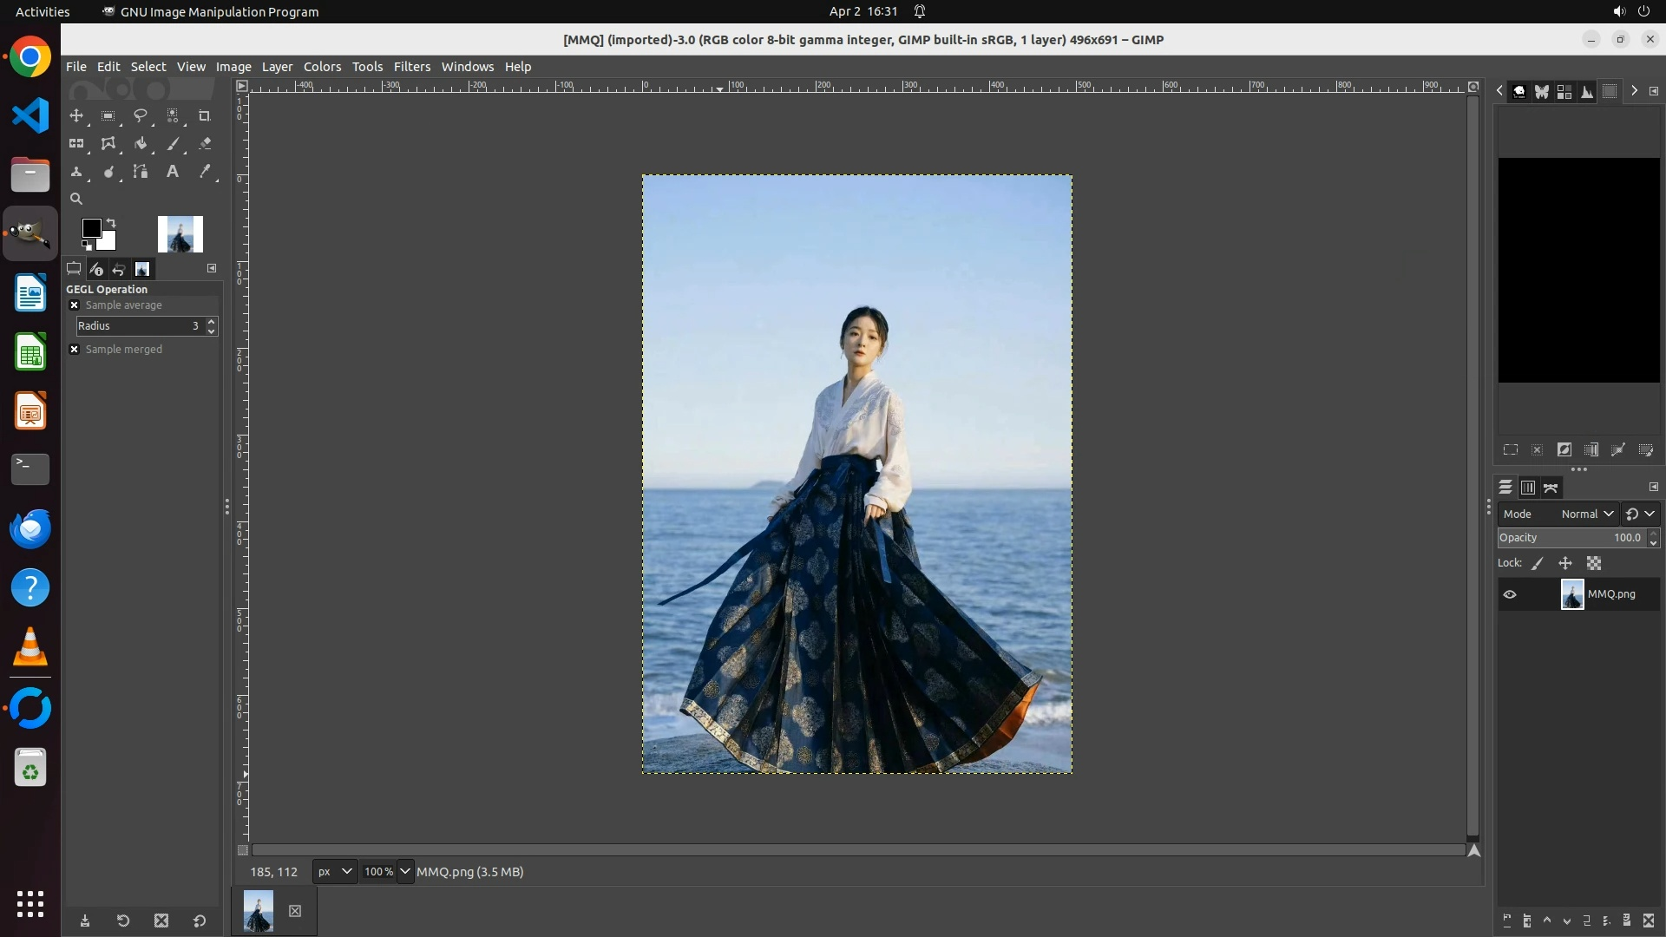Switch to the Channels tab
The height and width of the screenshot is (937, 1666).
1528,488
